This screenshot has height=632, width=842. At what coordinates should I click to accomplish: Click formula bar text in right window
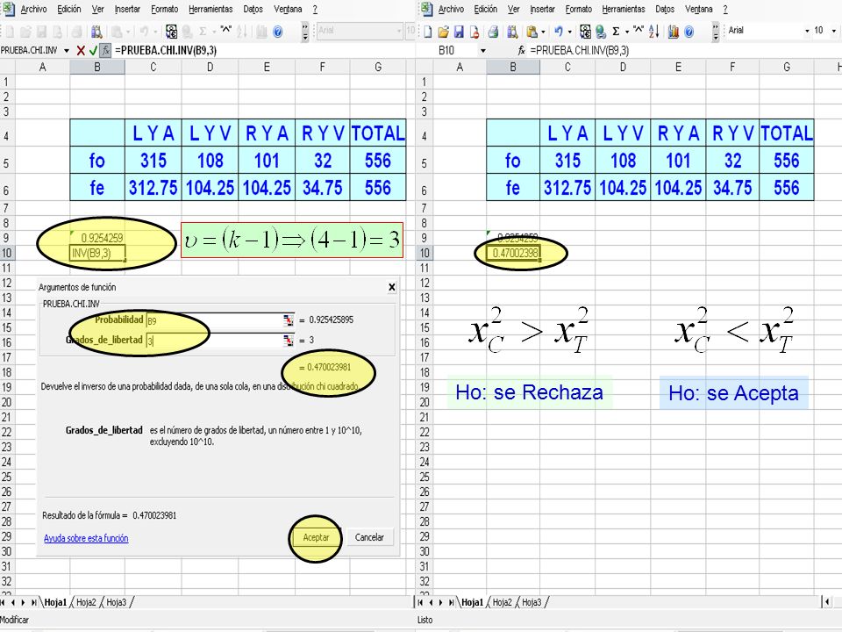pos(580,51)
